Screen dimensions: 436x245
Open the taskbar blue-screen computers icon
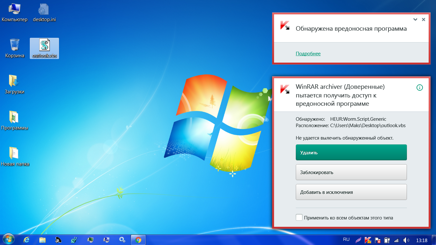click(106, 240)
